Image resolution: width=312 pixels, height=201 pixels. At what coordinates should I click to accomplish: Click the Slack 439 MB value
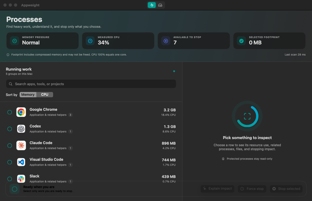tap(168, 177)
